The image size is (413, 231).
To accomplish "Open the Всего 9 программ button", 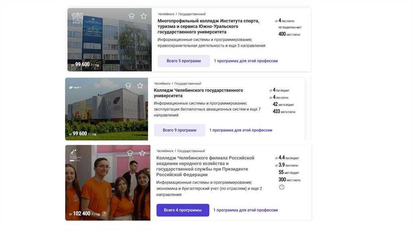I will pos(179,130).
